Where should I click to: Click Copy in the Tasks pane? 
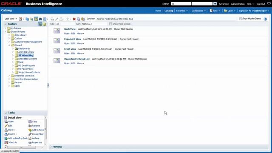33,122
